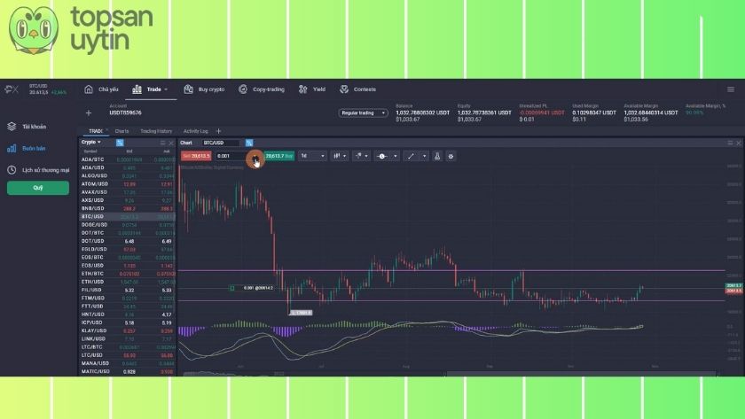Open the hamburger menu at top right
The image size is (745, 419).
click(x=730, y=89)
